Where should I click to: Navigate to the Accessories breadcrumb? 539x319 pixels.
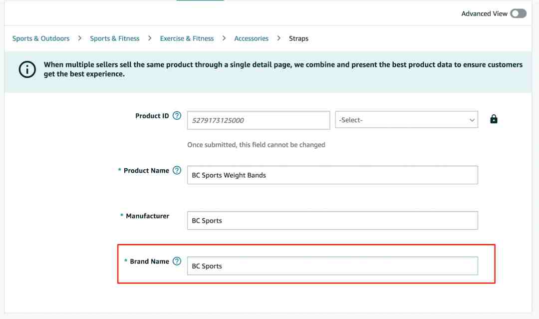(251, 38)
